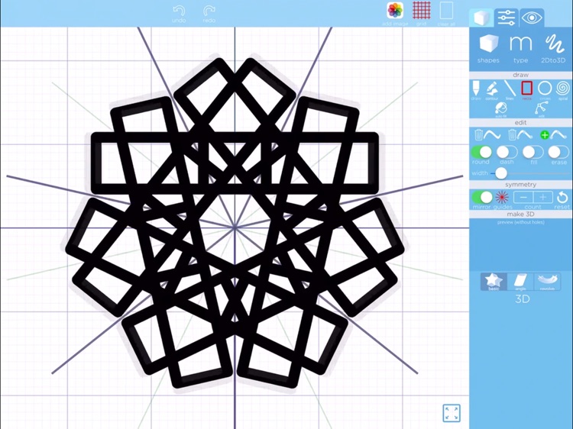Click the 3D make button

[x=523, y=299]
